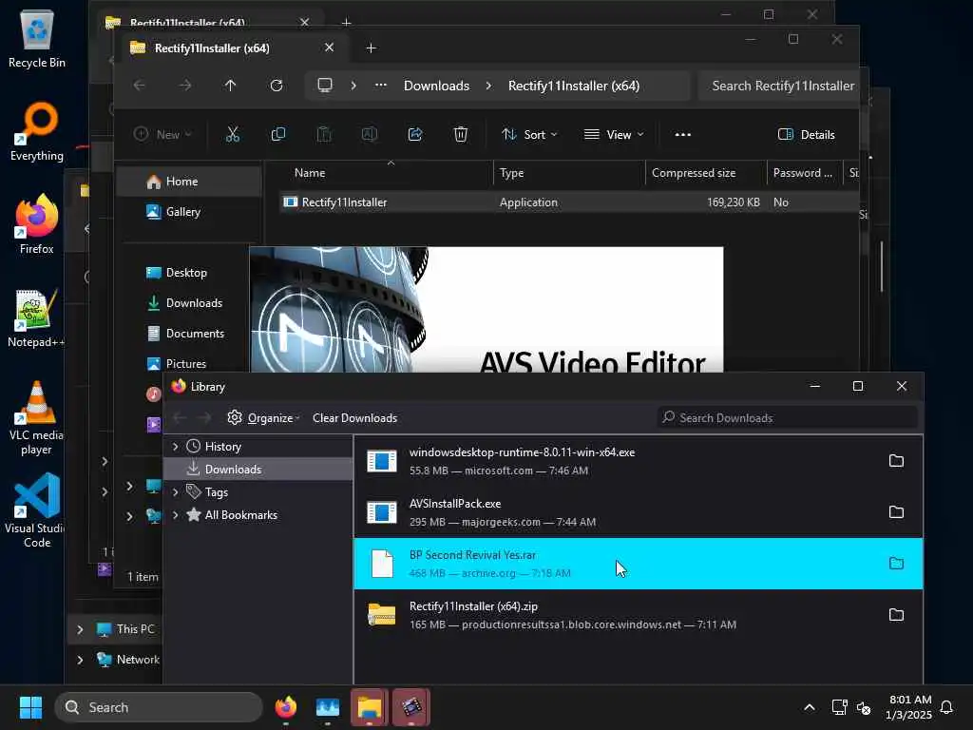Viewport: 973px width, 730px height.
Task: Refresh the Explorer folder view
Action: (x=277, y=86)
